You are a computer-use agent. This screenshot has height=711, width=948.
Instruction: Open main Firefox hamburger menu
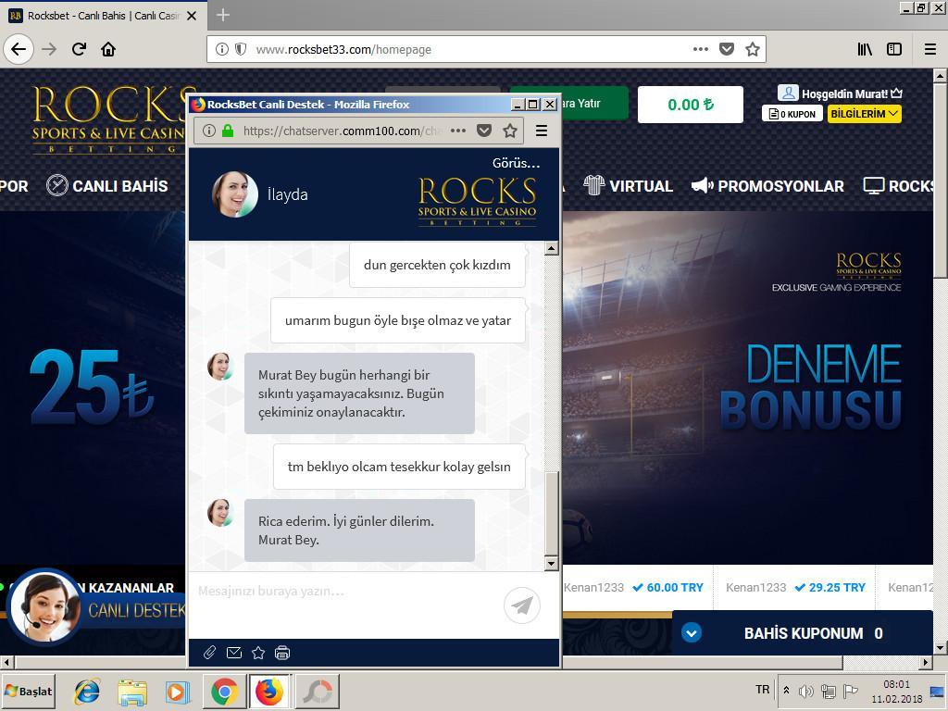coord(930,49)
